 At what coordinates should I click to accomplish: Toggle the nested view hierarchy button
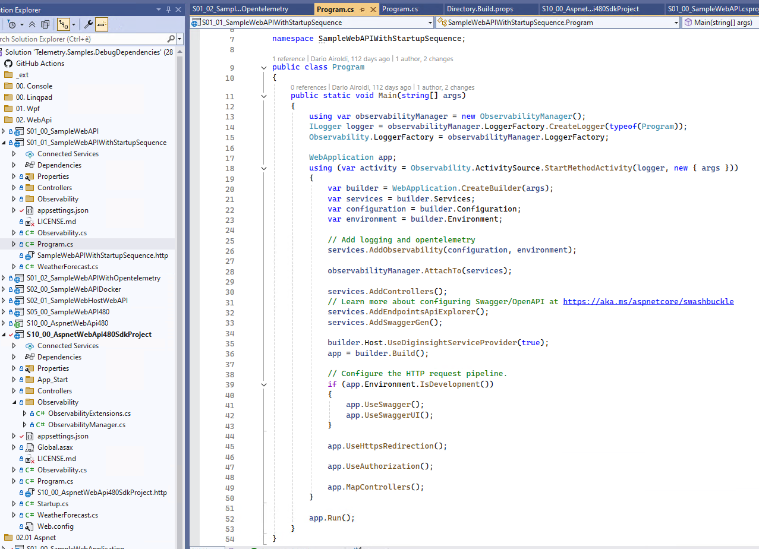coord(63,24)
